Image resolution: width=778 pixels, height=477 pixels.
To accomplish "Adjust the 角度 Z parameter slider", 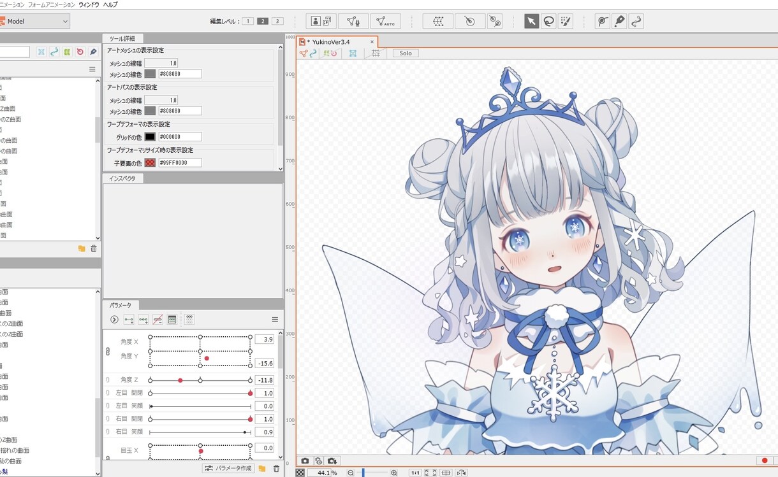I will (x=200, y=380).
